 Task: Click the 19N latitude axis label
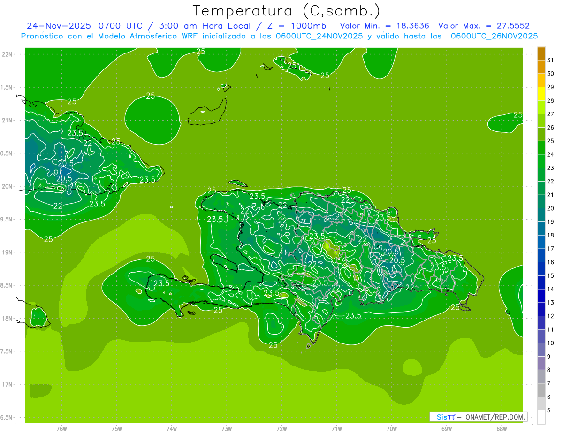7,252
